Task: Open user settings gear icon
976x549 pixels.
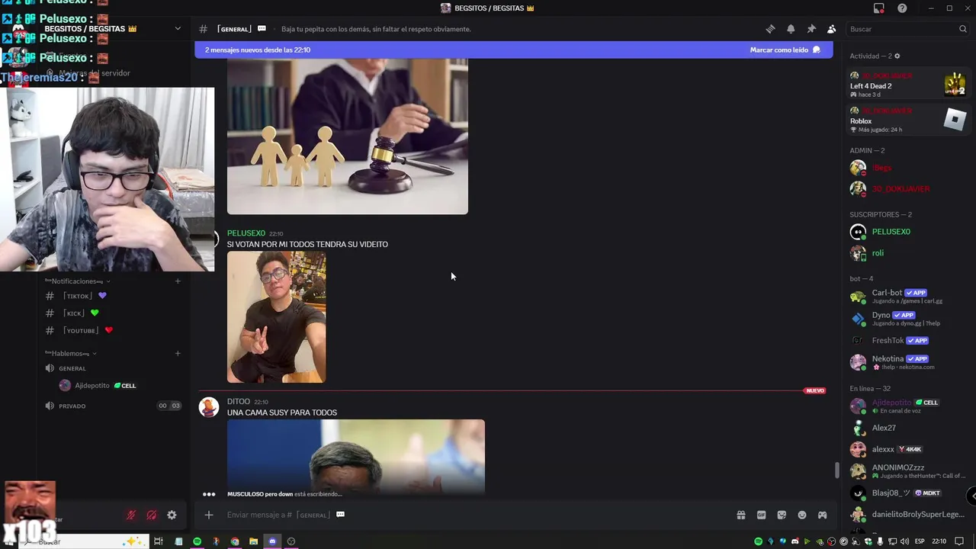Action: point(172,515)
